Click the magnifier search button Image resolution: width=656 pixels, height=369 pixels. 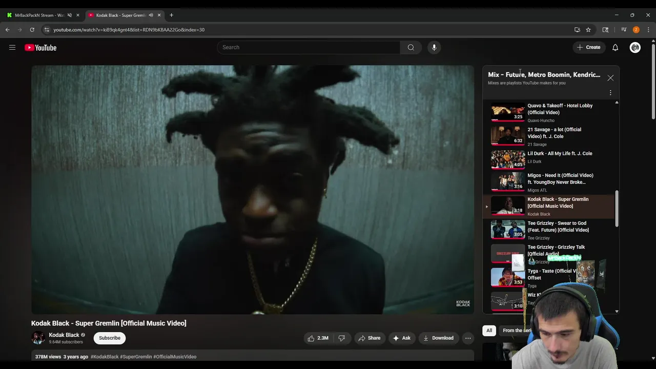[x=411, y=47]
